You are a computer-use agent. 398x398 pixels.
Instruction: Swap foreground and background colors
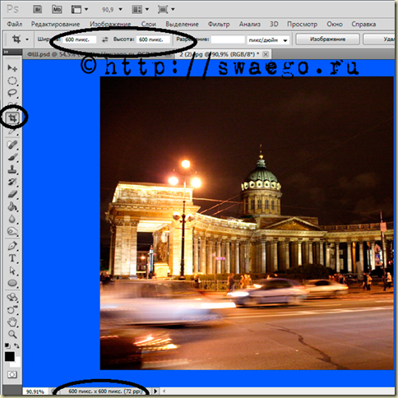(16, 346)
